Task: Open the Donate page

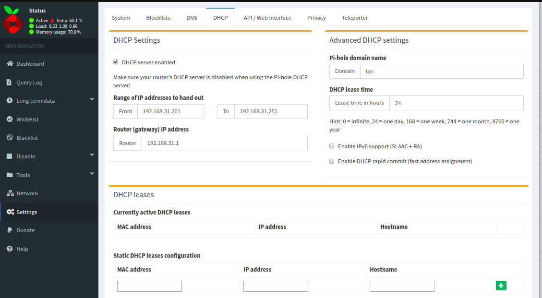Action: tap(26, 230)
